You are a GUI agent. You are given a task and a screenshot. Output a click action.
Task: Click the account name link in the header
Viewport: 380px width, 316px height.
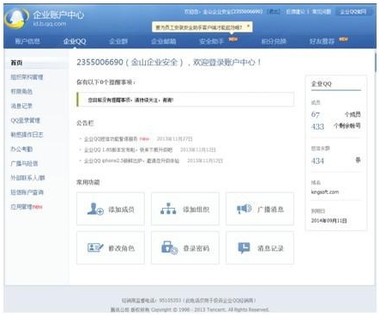[232, 11]
